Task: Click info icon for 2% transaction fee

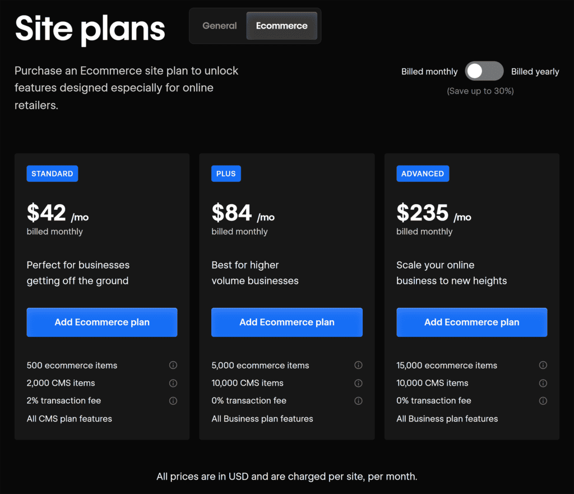Action: [x=173, y=401]
